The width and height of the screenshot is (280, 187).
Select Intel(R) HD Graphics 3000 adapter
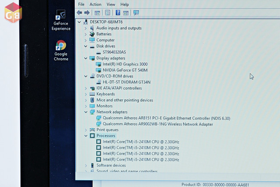click(125, 64)
